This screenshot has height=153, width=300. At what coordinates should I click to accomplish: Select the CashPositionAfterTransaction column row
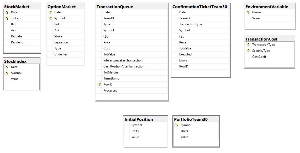pyautogui.click(x=124, y=66)
